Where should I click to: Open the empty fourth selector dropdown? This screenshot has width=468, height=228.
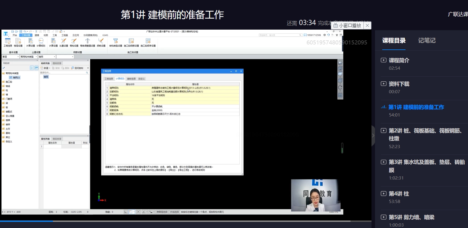coord(65,57)
